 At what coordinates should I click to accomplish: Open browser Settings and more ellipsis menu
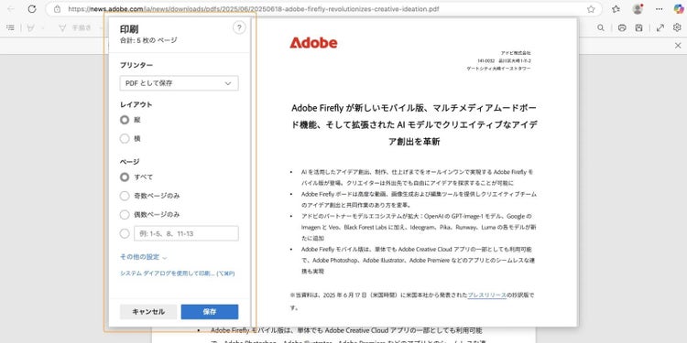tap(659, 9)
